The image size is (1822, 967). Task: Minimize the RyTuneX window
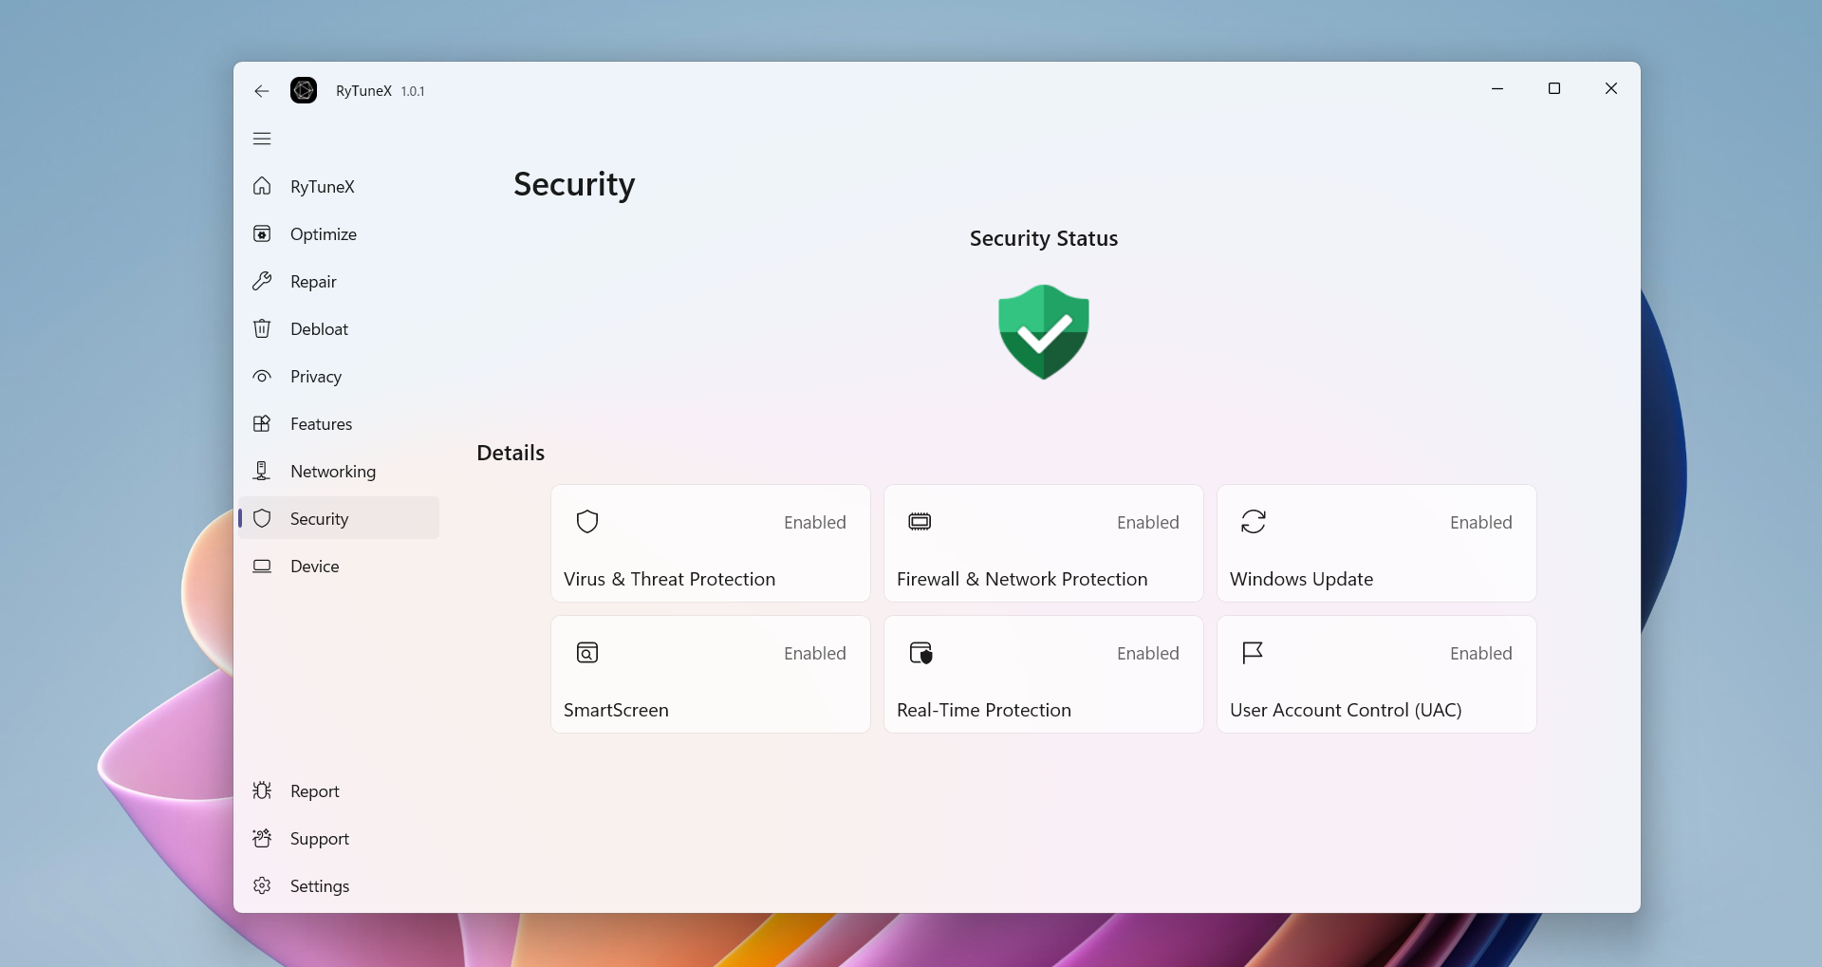[1497, 88]
